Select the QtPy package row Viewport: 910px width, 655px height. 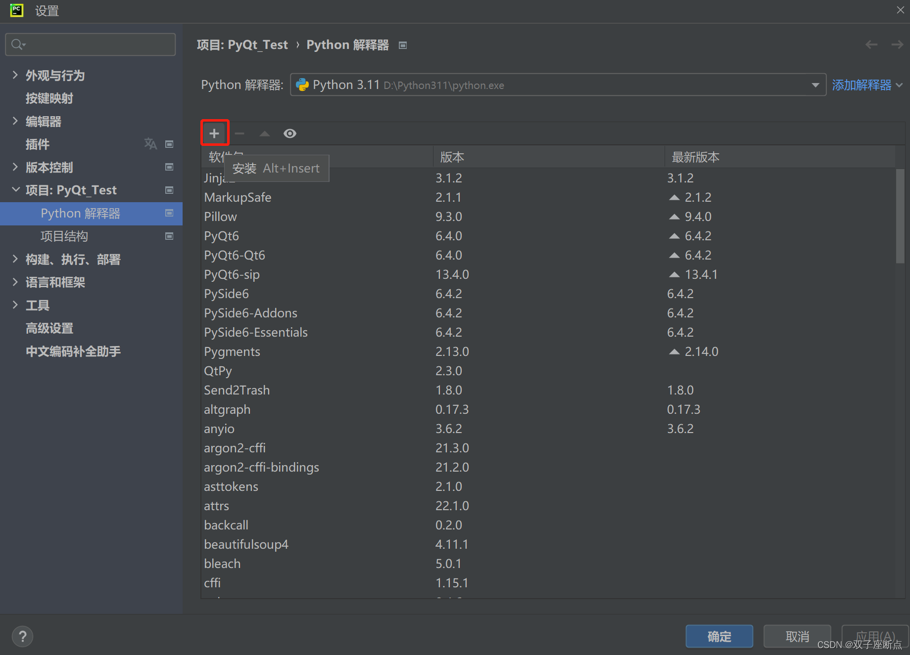(x=548, y=371)
